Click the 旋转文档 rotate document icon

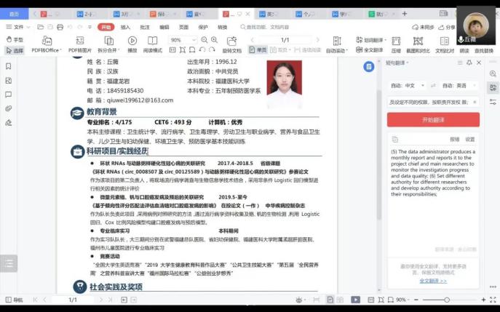click(231, 45)
